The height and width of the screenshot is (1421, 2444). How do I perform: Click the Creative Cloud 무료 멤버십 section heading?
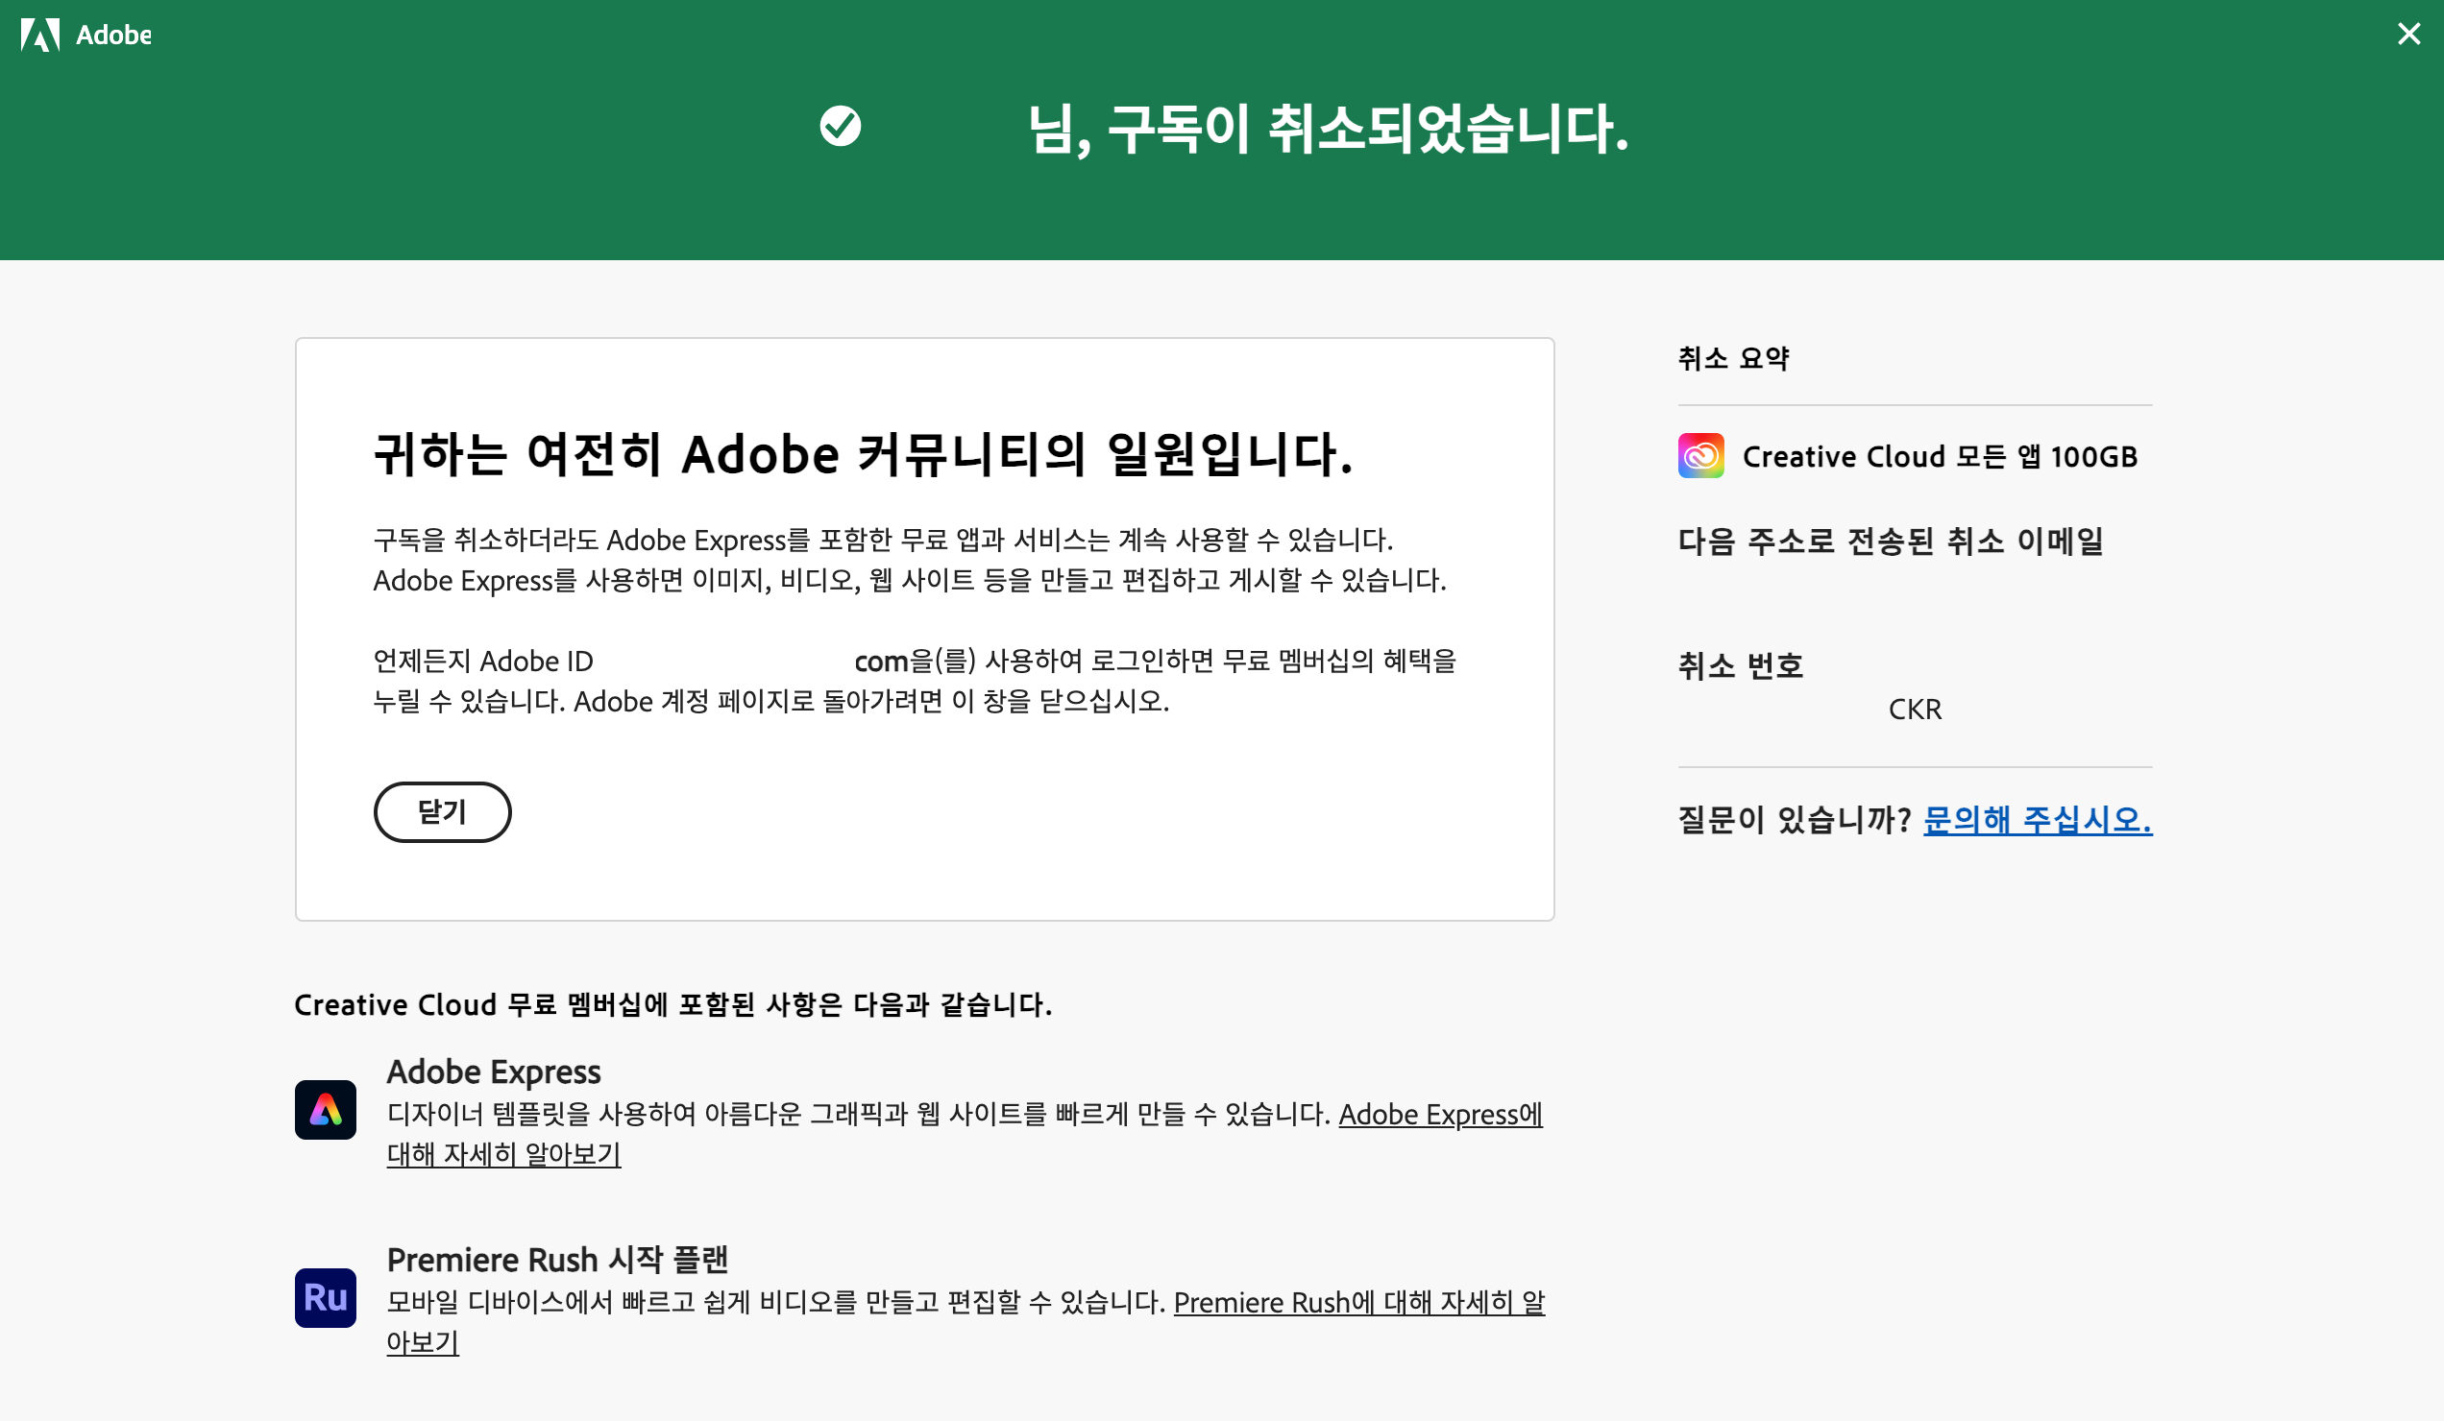pyautogui.click(x=672, y=1004)
